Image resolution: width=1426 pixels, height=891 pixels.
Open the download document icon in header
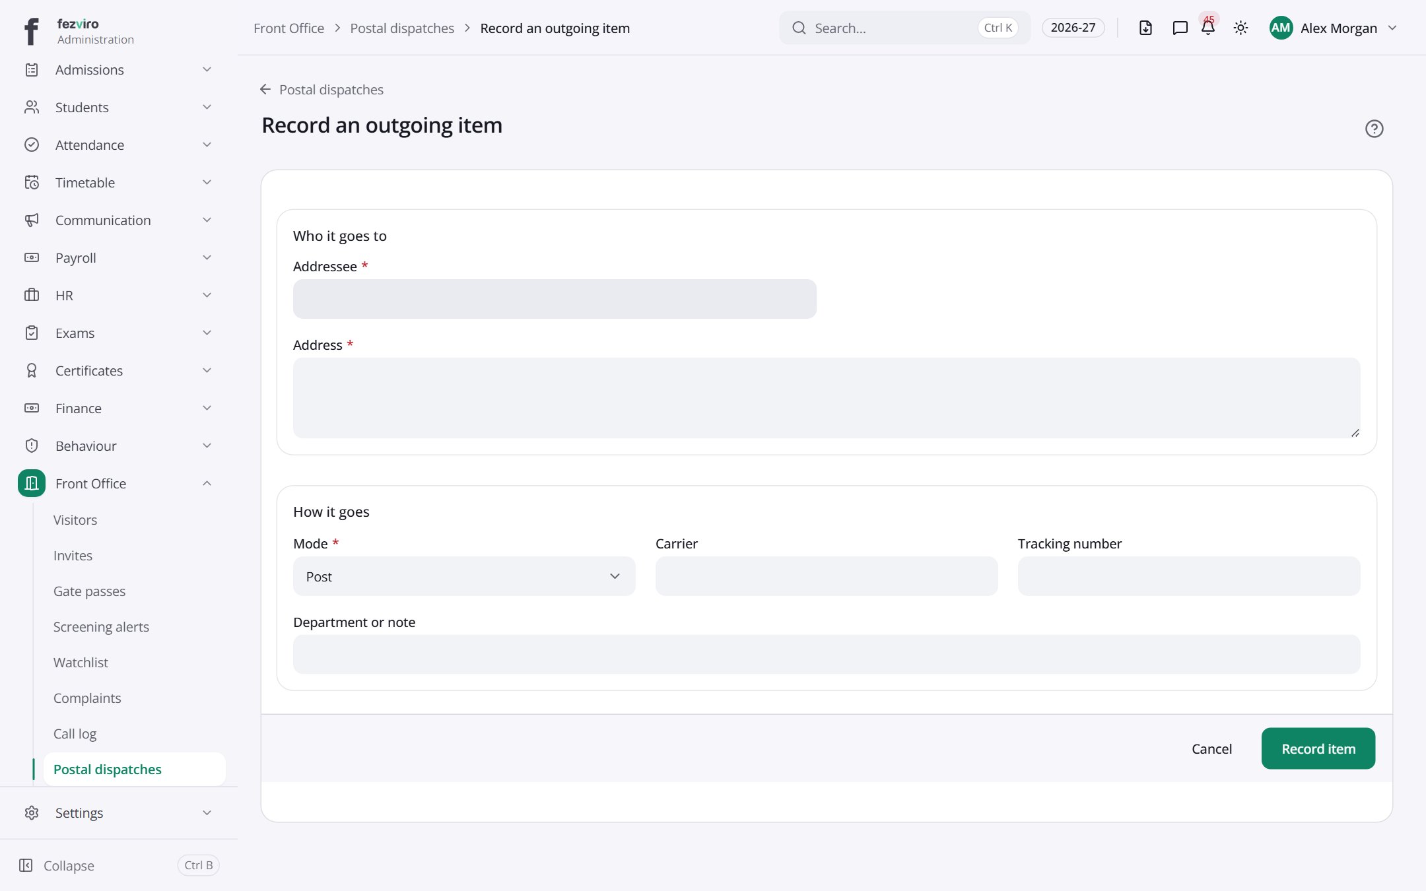point(1145,28)
